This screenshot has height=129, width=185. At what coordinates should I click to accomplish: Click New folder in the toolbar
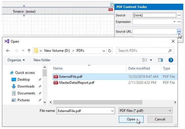[42, 60]
